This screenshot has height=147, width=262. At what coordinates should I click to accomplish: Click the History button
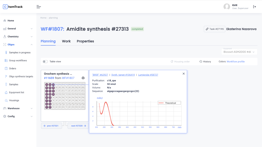(x=205, y=62)
